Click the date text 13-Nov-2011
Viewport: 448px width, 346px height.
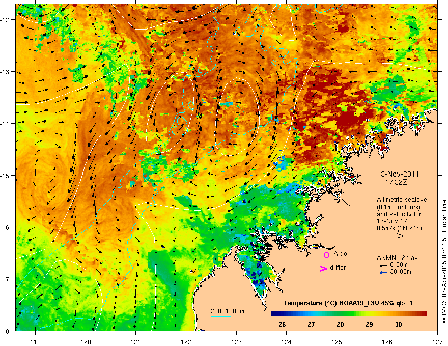tap(398, 174)
